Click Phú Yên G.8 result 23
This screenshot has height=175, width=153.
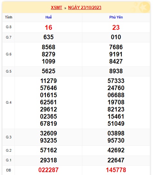pos(116,28)
